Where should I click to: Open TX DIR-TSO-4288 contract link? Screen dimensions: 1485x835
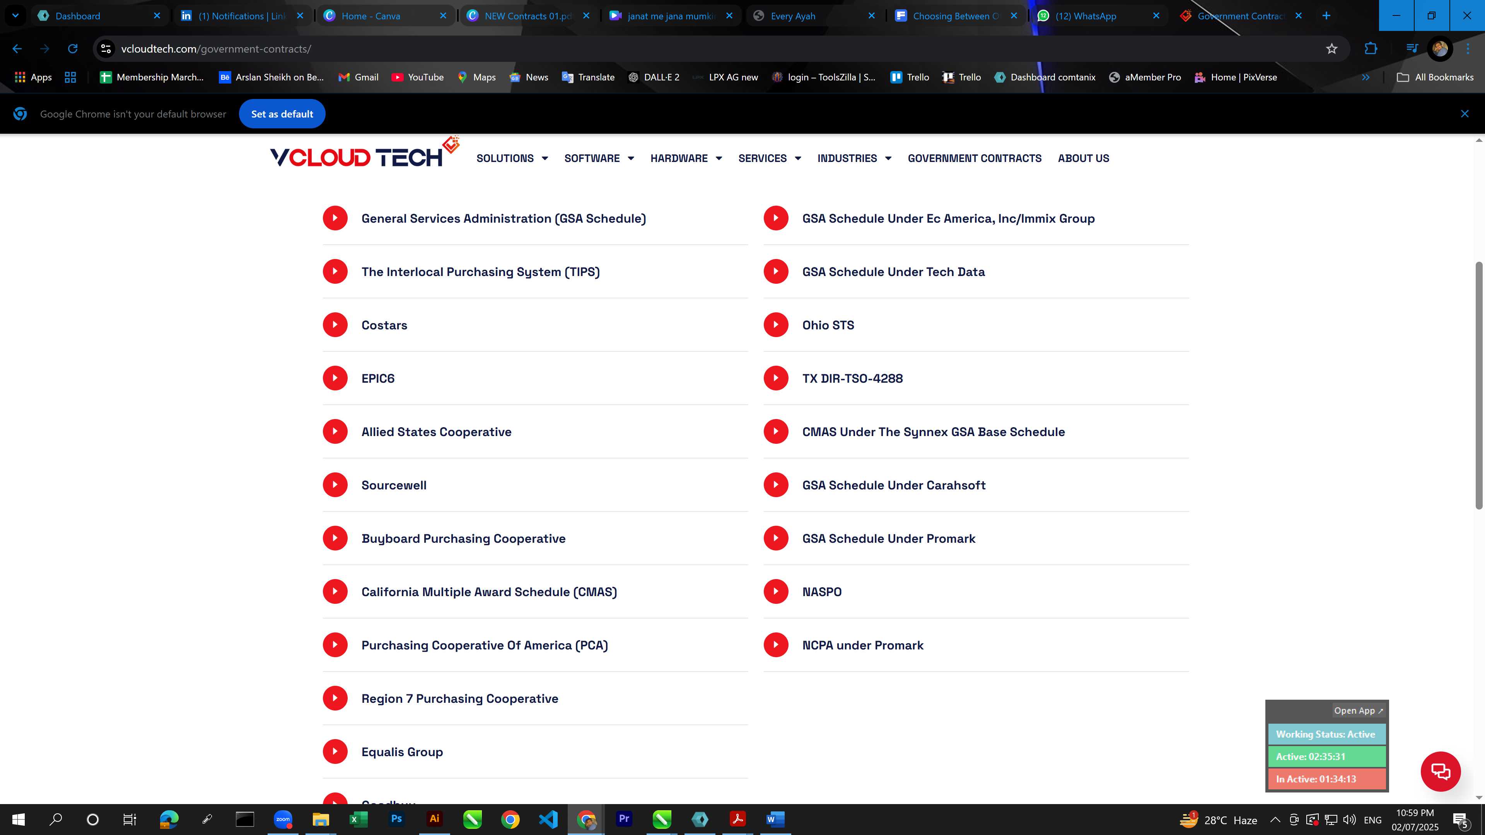coord(852,378)
